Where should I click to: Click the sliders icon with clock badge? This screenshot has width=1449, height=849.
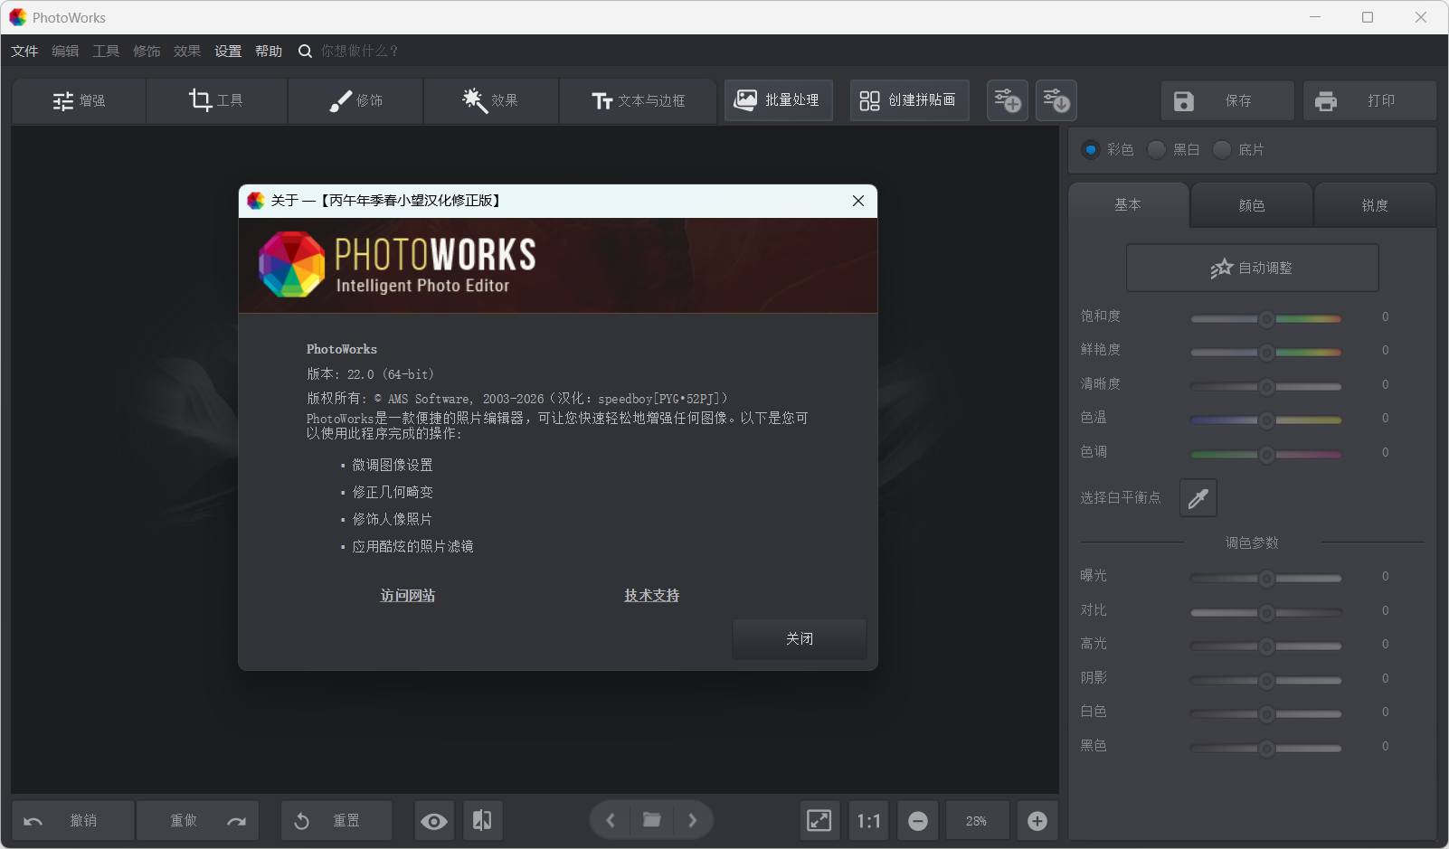coord(1056,100)
